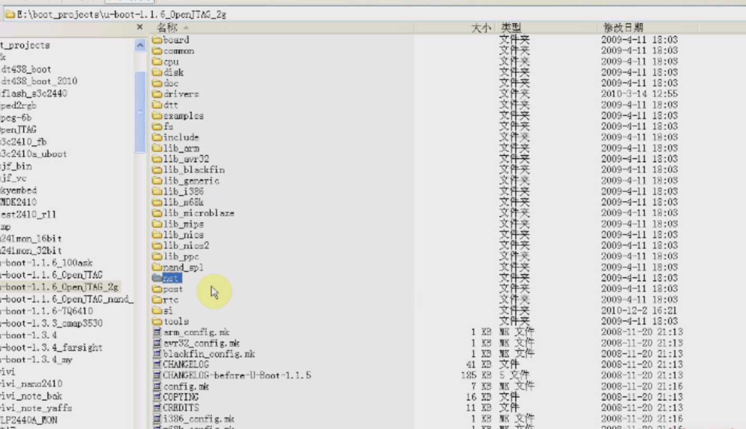The image size is (746, 429).
Task: Select the lib_generic folder icon
Action: (x=157, y=180)
